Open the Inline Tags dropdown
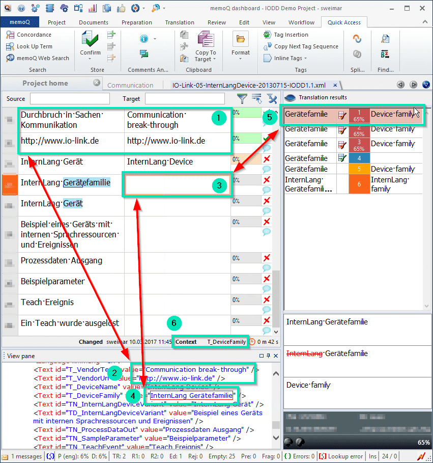This screenshot has width=433, height=463. [306, 58]
